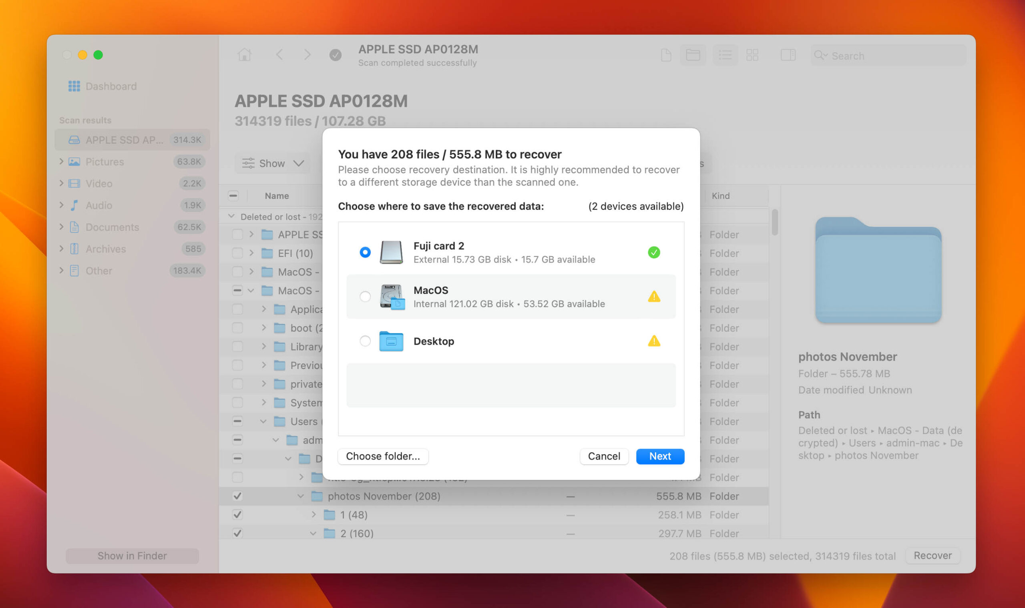Viewport: 1025px width, 608px height.
Task: Open Dashboard grid icon
Action: (74, 86)
